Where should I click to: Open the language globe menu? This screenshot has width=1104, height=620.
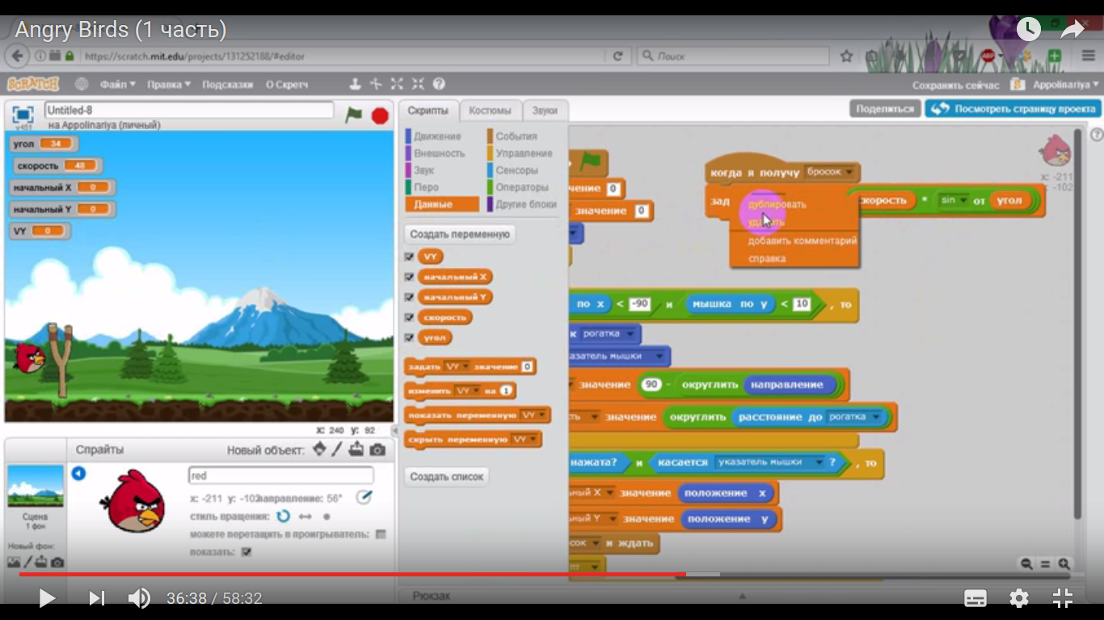click(82, 84)
